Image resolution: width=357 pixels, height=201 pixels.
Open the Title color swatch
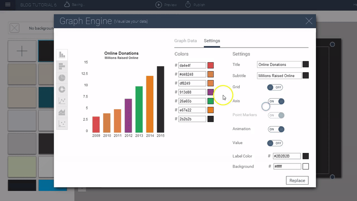point(306,64)
